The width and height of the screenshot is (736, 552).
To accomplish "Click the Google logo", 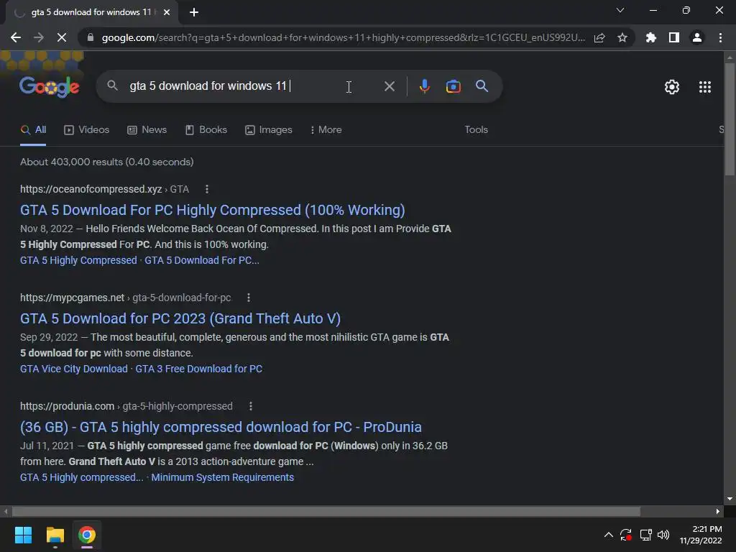I will 50,86.
